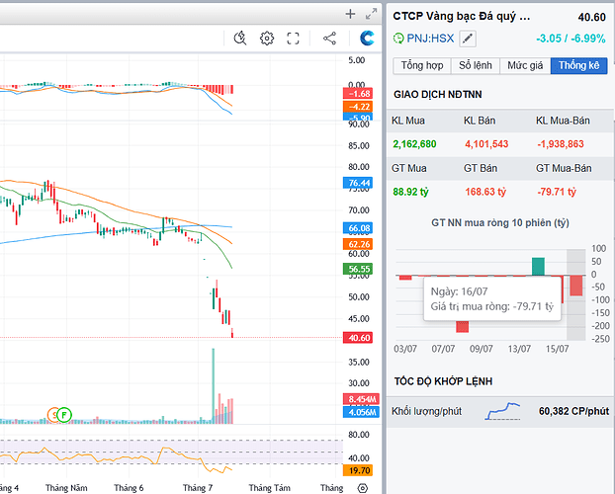Viewport: 615px width, 494px height.
Task: Click the 76.44 blue price label
Action: (x=358, y=183)
